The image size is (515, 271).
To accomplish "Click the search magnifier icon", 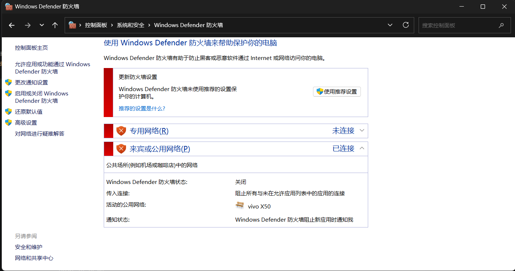I will coord(501,25).
